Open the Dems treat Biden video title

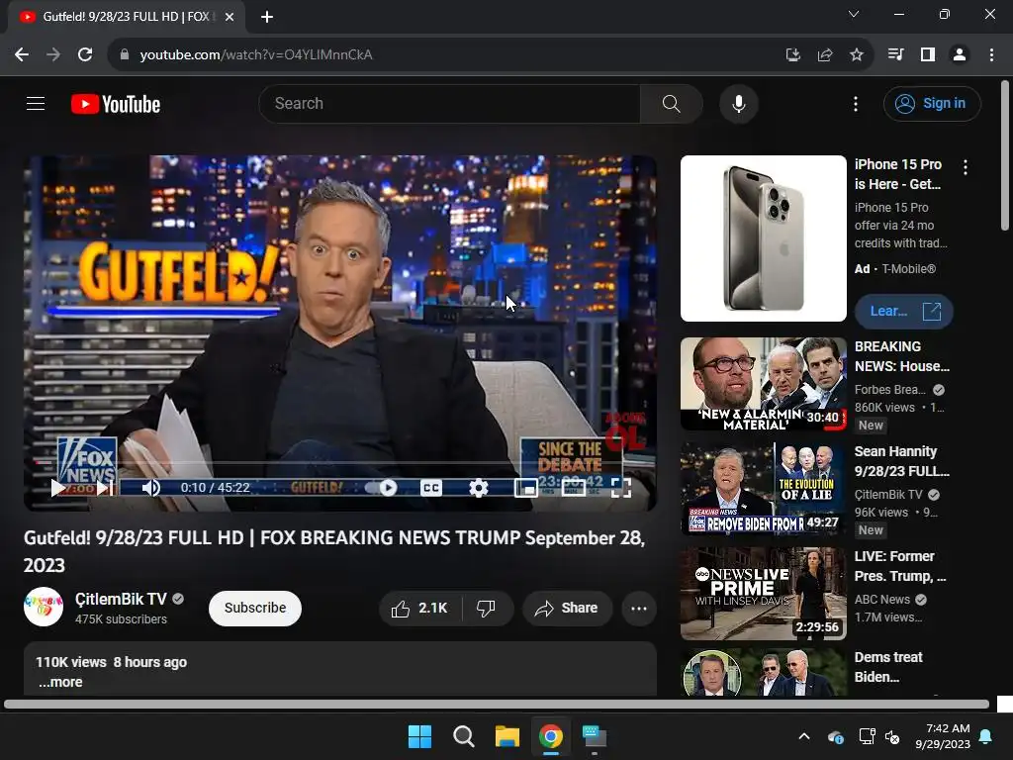[x=888, y=667]
